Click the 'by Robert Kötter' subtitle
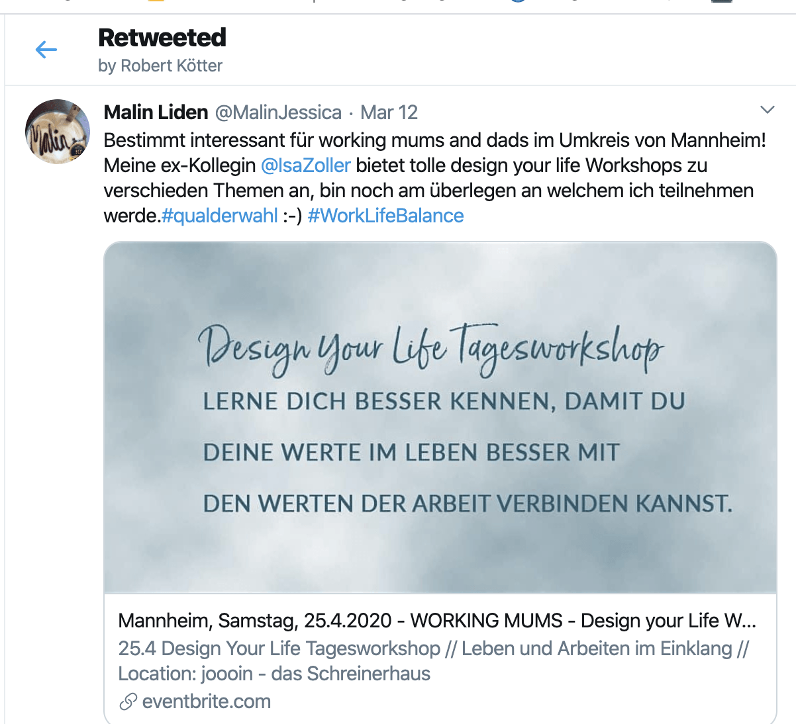Viewport: 796px width, 724px height. [x=160, y=66]
